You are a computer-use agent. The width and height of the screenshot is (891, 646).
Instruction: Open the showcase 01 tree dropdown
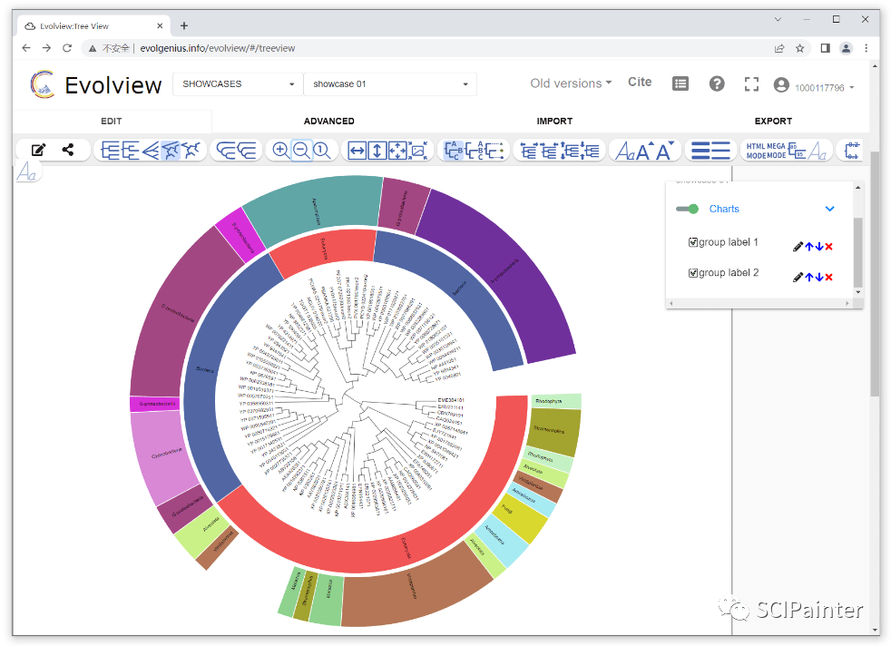click(390, 84)
